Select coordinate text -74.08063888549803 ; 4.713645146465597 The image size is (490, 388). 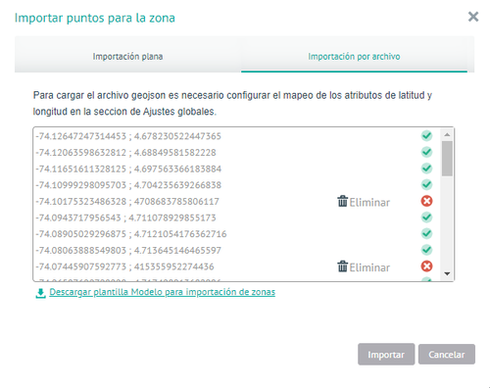[128, 251]
